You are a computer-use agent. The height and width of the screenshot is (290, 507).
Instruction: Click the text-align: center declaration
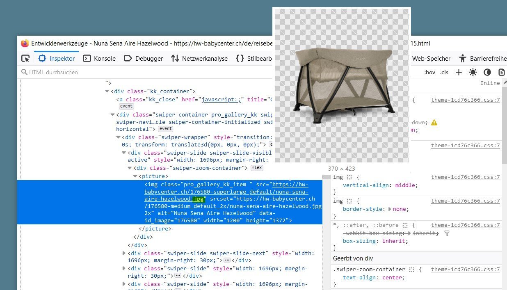374,277
